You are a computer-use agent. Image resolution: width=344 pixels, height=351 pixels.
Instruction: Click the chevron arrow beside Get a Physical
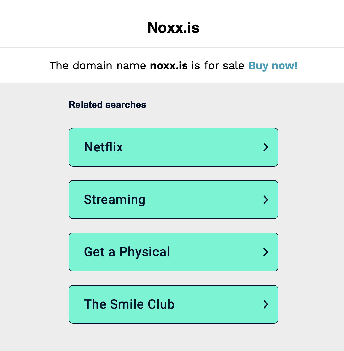point(266,252)
